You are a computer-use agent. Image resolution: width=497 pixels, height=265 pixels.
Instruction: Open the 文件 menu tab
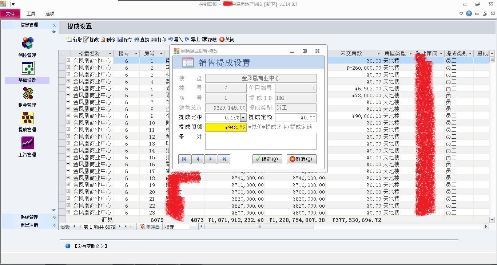point(10,13)
